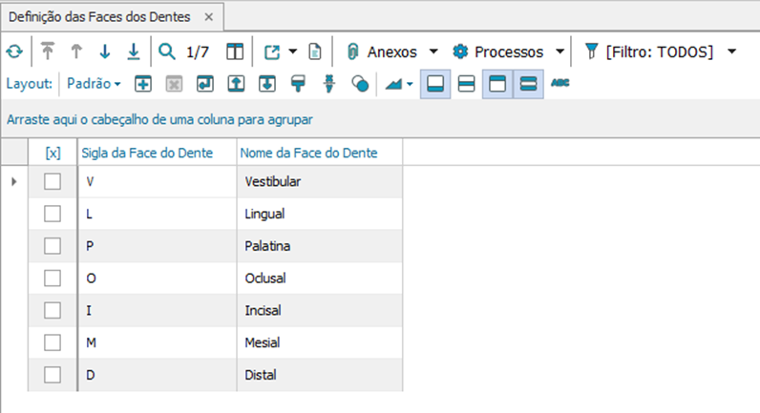Expand the Filtro: TODOS dropdown arrow
This screenshot has height=413, width=760.
[732, 52]
